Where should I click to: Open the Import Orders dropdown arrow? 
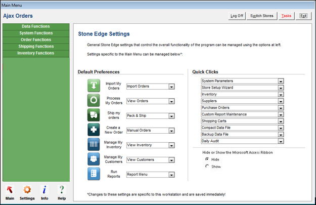click(x=171, y=87)
